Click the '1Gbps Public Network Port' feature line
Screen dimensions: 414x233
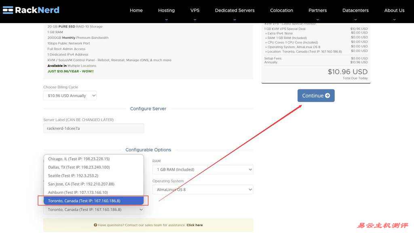click(x=69, y=43)
